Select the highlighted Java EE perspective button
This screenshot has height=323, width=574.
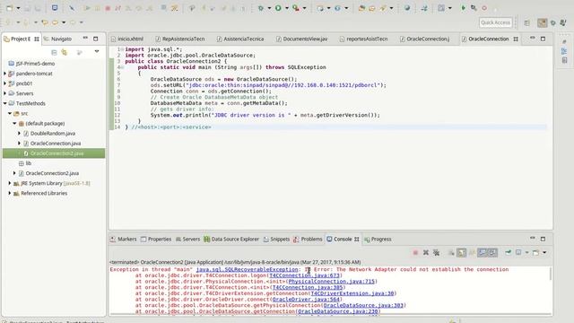tap(542, 22)
